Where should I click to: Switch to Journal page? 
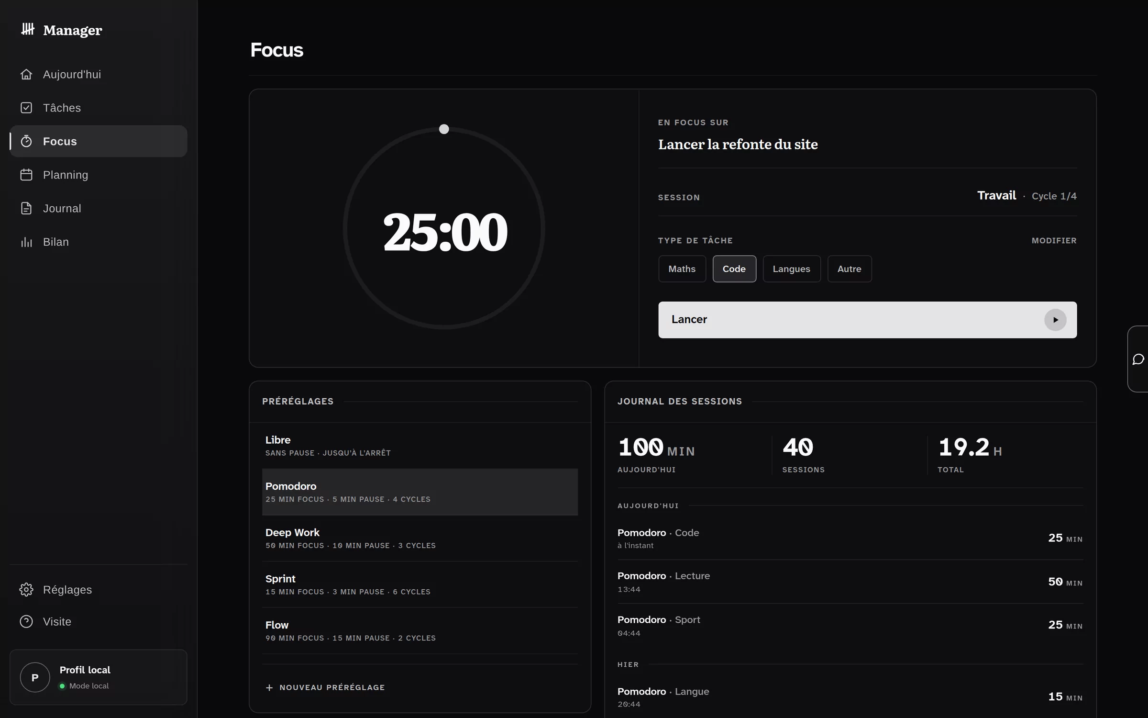coord(99,208)
